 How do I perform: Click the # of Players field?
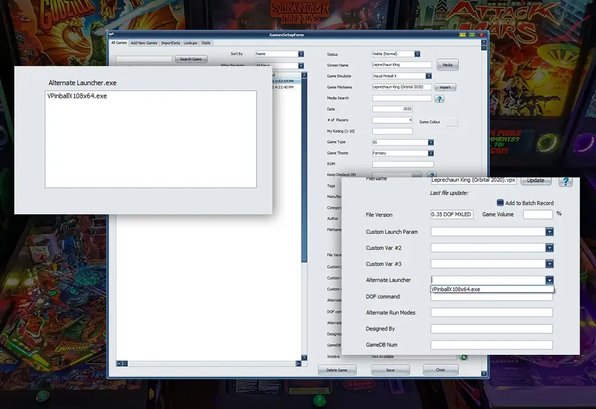pos(392,120)
